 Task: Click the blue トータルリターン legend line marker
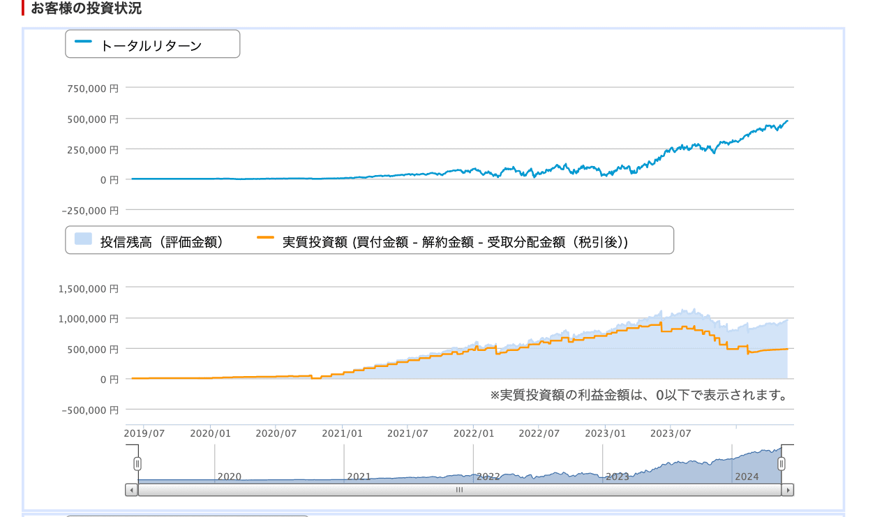[x=83, y=42]
